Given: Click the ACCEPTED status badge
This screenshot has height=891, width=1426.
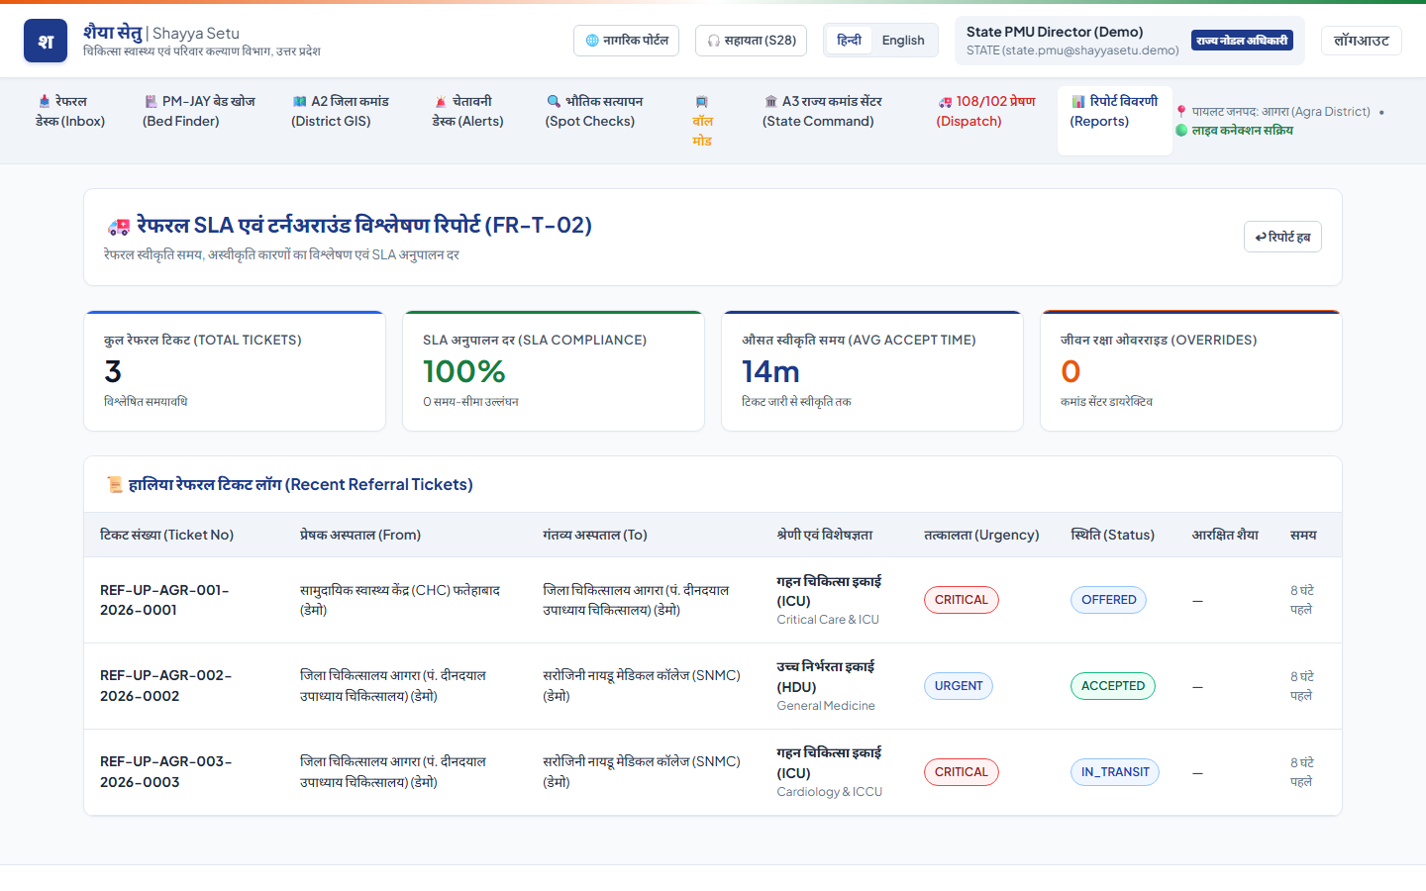Looking at the screenshot, I should pos(1113,686).
